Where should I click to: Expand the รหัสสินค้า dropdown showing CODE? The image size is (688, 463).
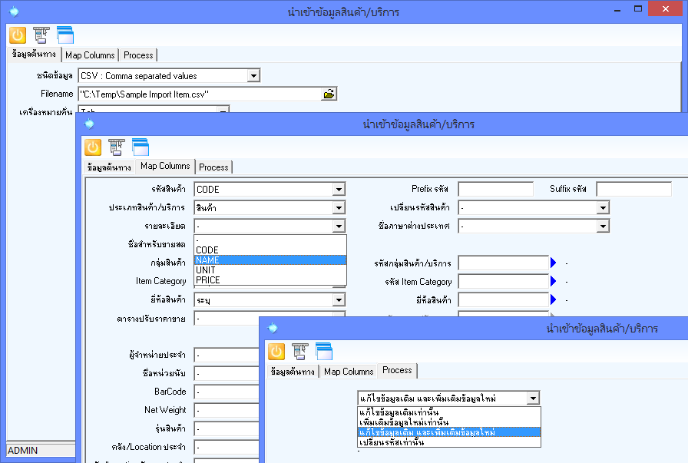coord(339,189)
